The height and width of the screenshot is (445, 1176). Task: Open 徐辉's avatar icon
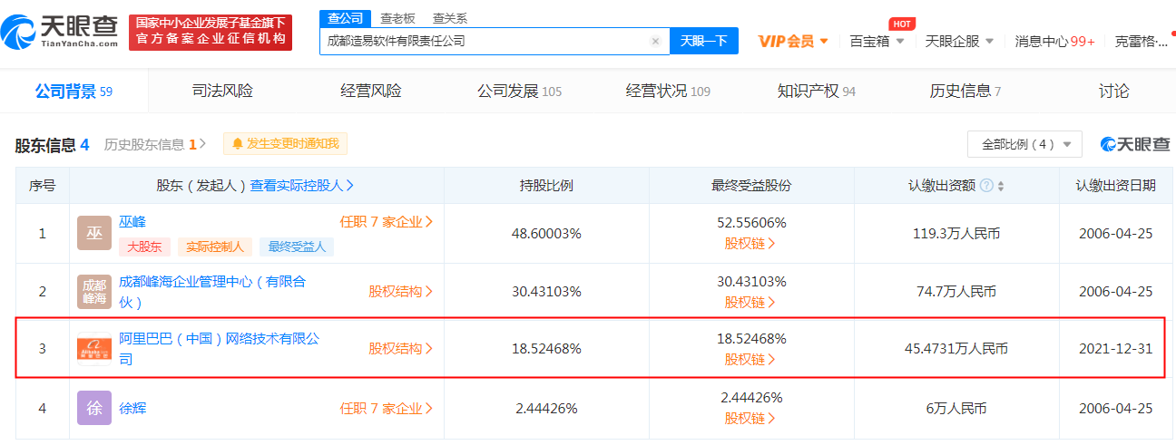click(94, 408)
